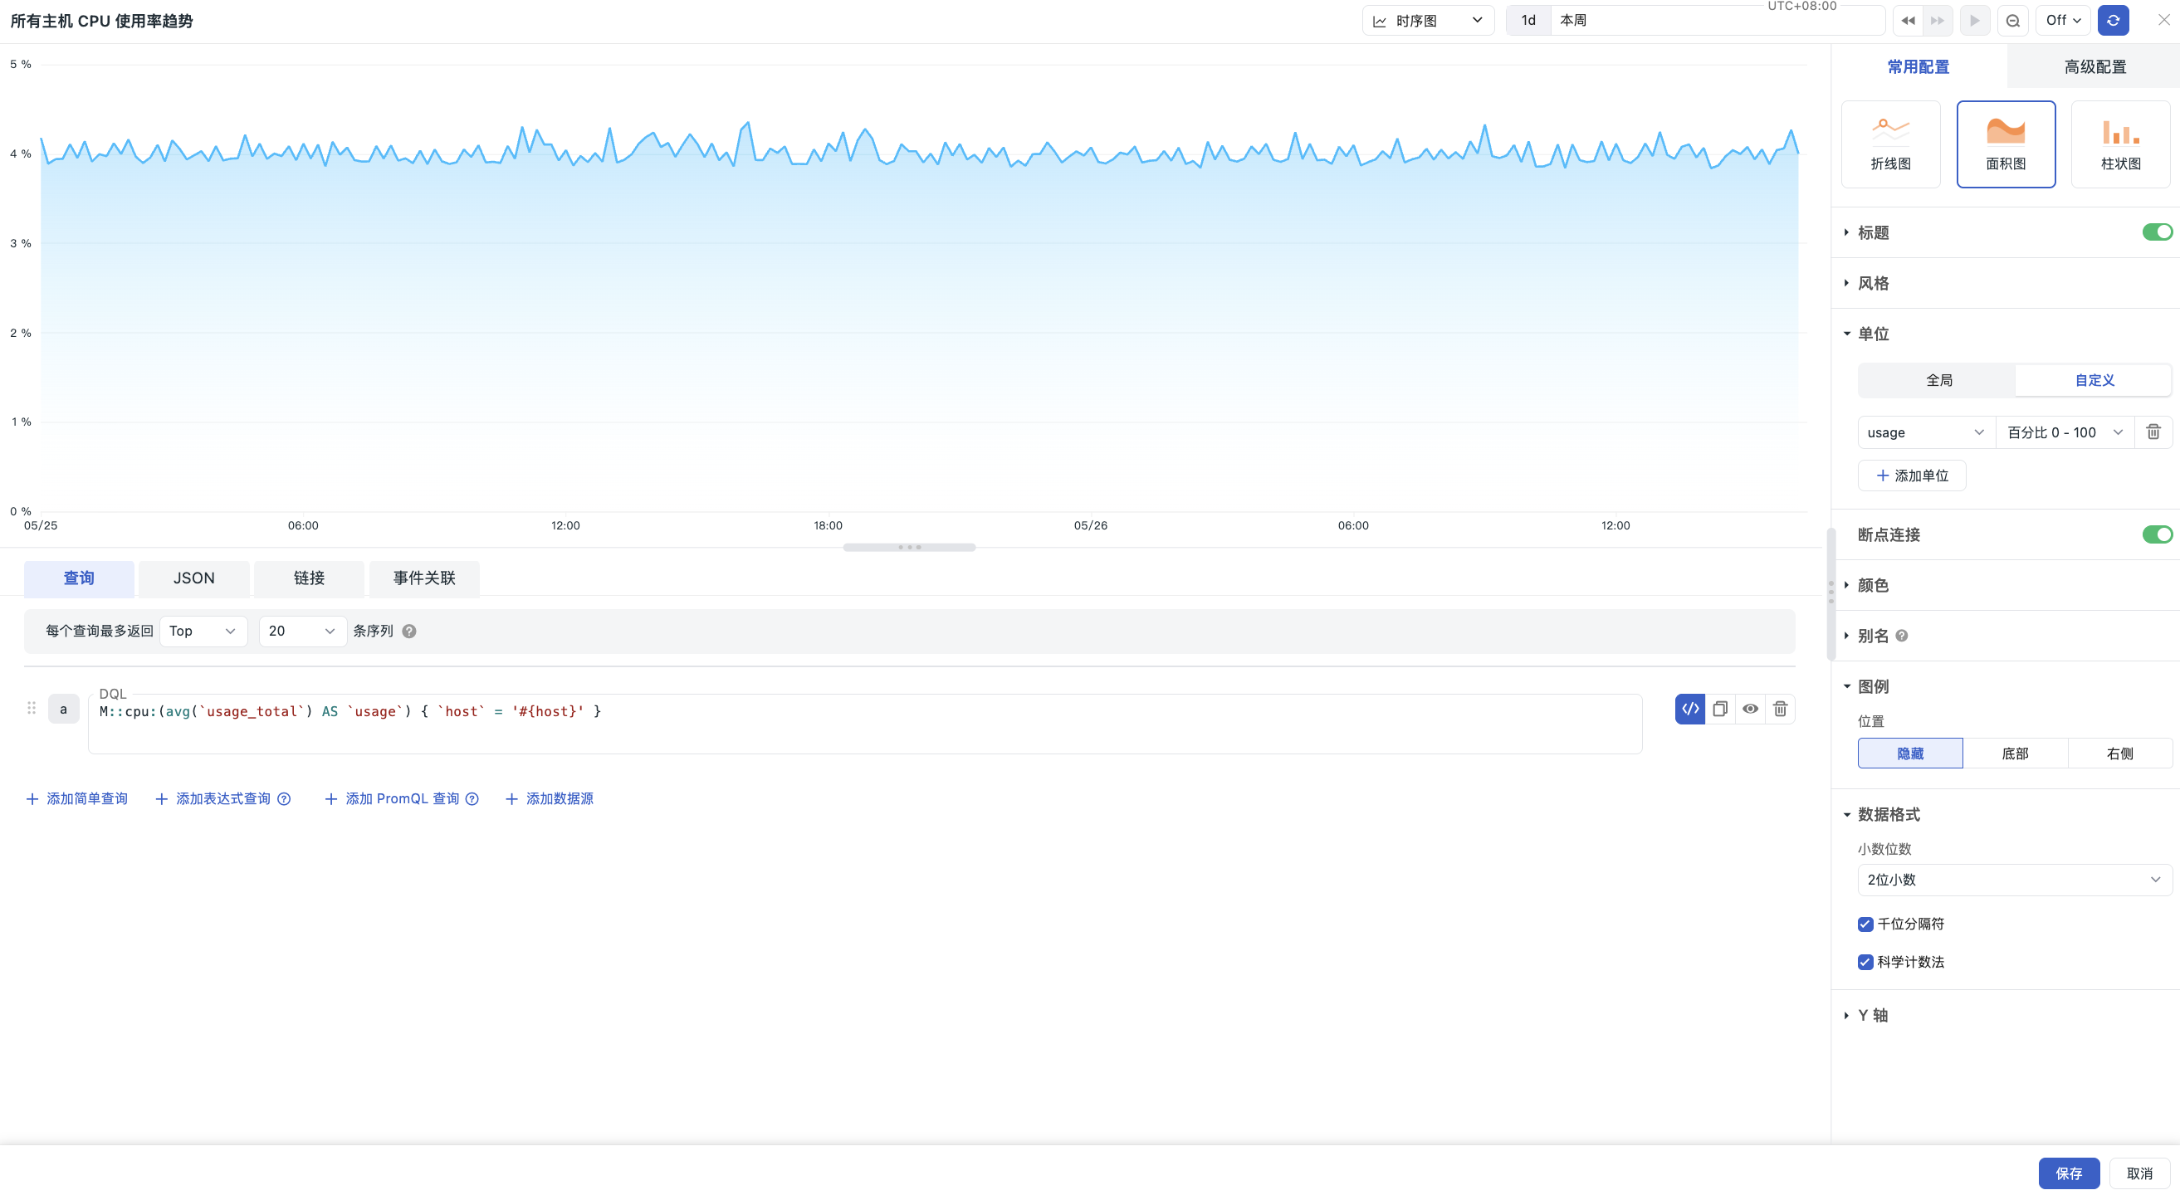
Task: Select the 折线图 chart type
Action: (x=1890, y=144)
